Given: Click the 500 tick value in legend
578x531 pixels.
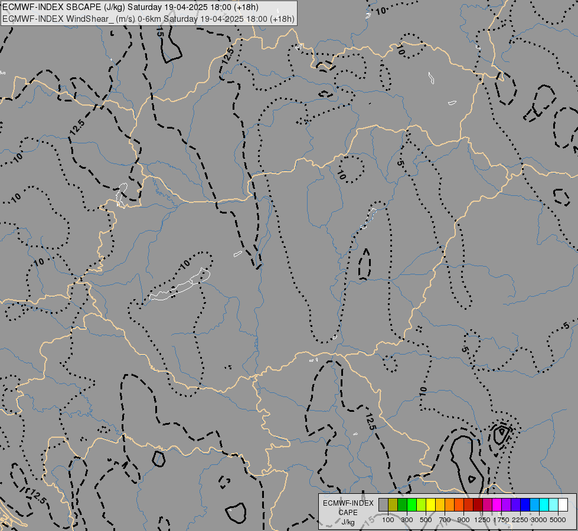Looking at the screenshot, I should coord(426,520).
